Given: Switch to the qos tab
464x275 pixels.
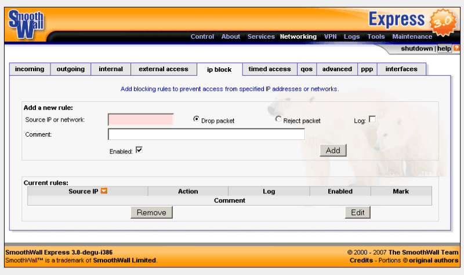Looking at the screenshot, I should [307, 69].
